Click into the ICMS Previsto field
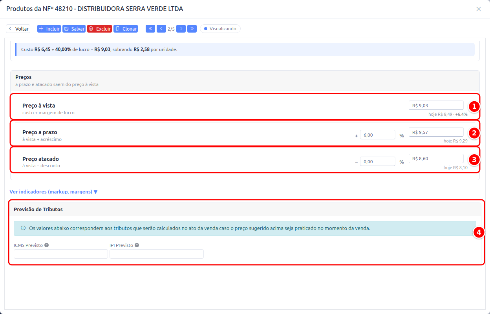This screenshot has width=490, height=314. tap(61, 254)
